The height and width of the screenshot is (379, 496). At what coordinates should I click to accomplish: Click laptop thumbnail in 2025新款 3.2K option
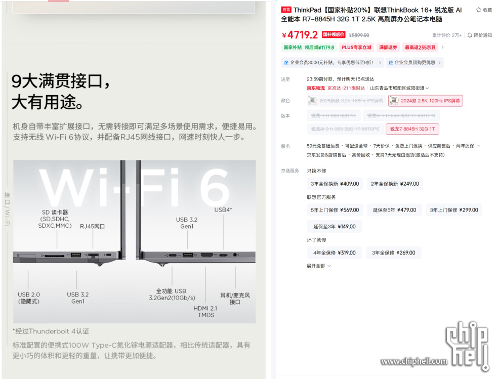(313, 101)
